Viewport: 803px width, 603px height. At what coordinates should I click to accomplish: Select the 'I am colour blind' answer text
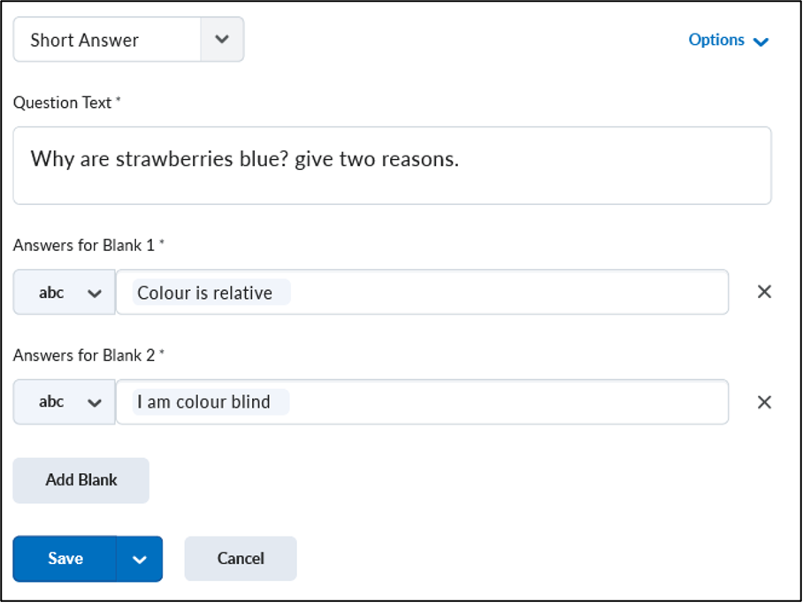(203, 402)
